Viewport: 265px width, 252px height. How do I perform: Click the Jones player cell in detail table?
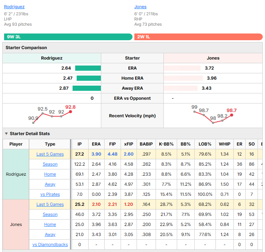point(16,224)
